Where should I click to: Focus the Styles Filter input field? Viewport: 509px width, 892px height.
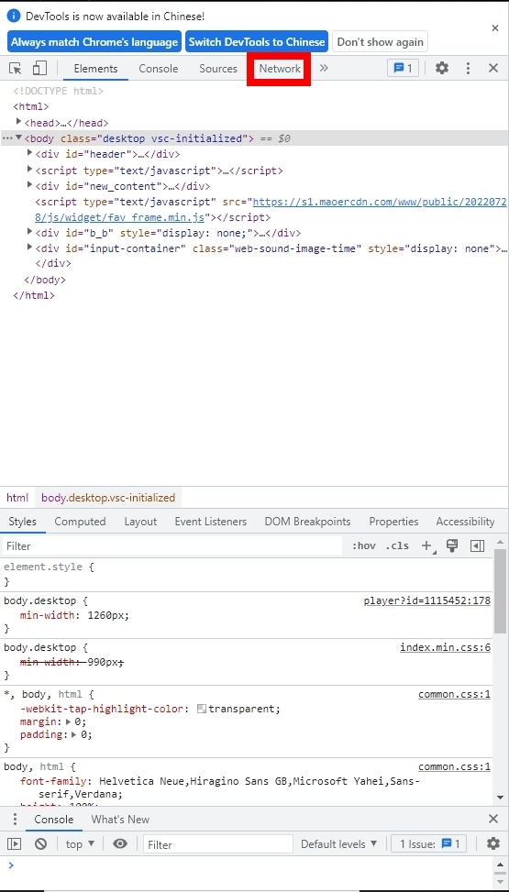(172, 546)
